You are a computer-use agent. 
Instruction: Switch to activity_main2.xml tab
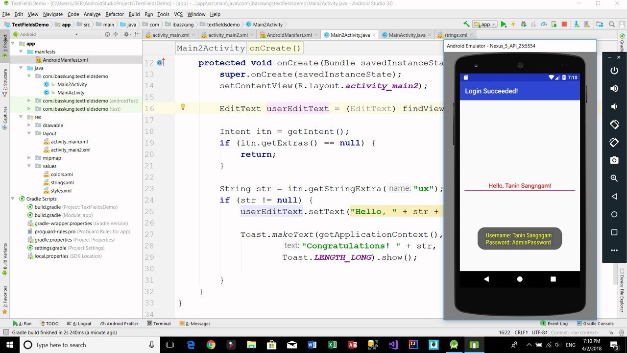point(228,35)
